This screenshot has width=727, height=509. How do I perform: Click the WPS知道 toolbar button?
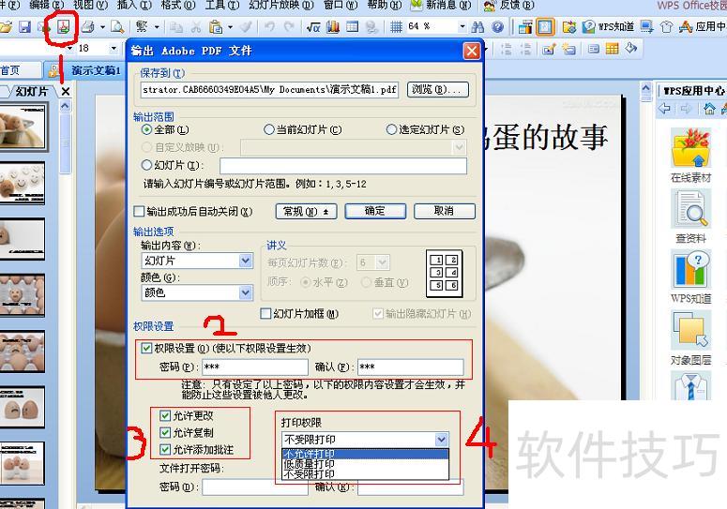608,27
